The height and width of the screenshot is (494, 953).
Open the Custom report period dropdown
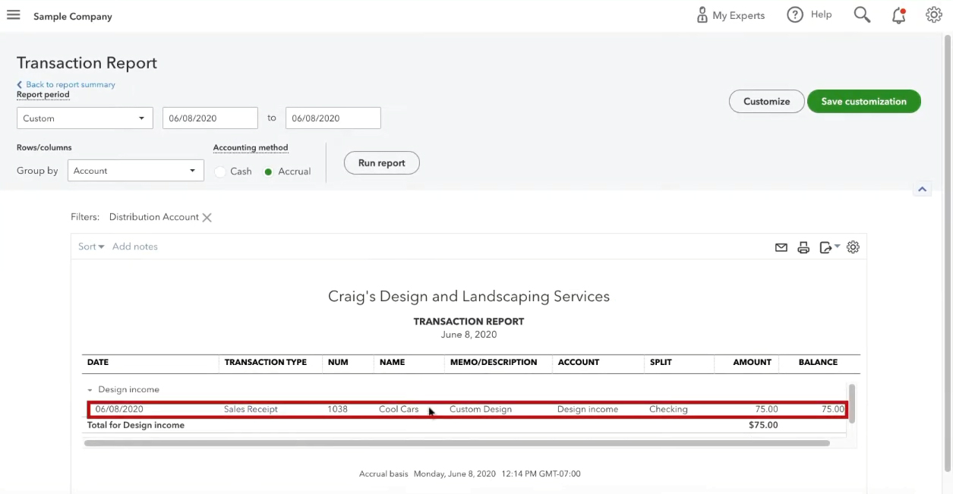pyautogui.click(x=85, y=118)
